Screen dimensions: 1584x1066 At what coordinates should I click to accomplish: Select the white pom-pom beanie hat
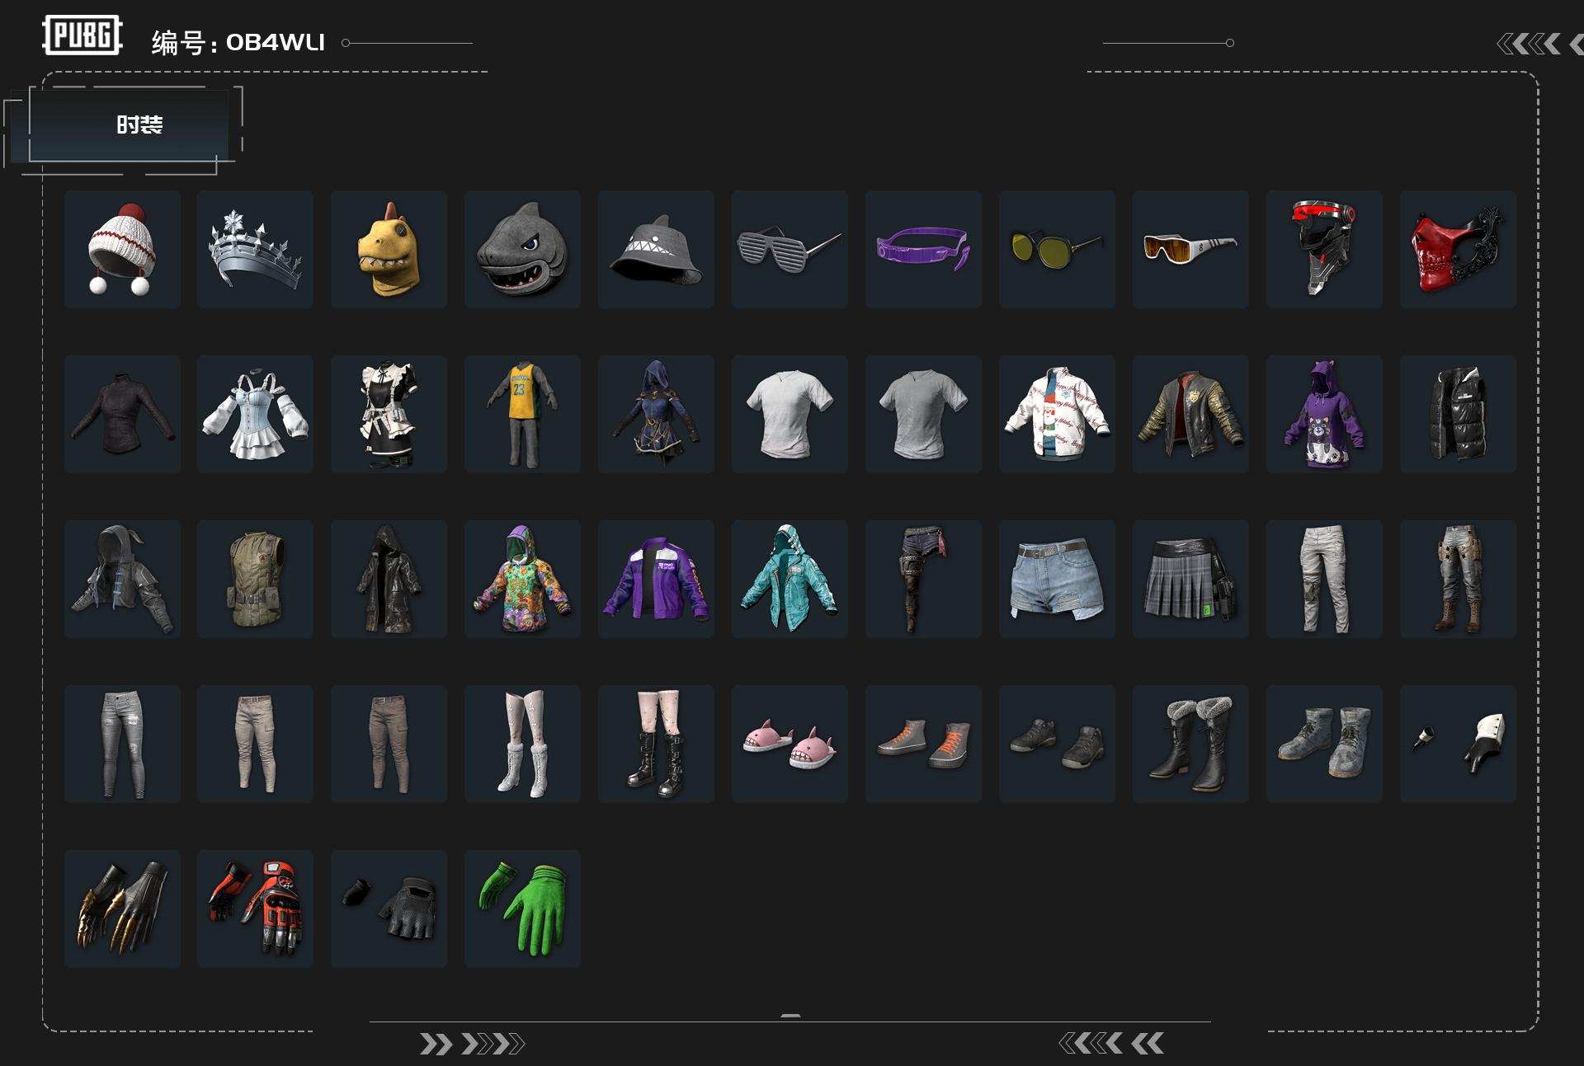(x=122, y=249)
